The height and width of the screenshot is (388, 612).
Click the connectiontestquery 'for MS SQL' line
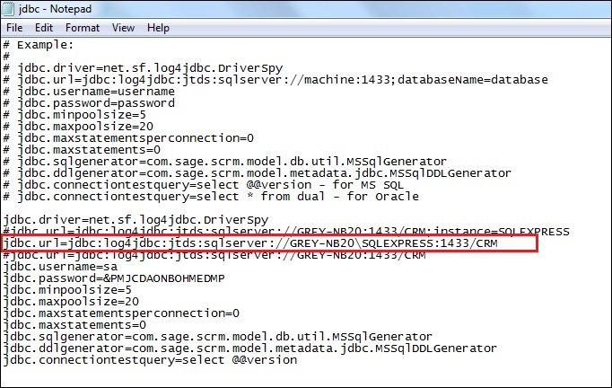coord(204,185)
